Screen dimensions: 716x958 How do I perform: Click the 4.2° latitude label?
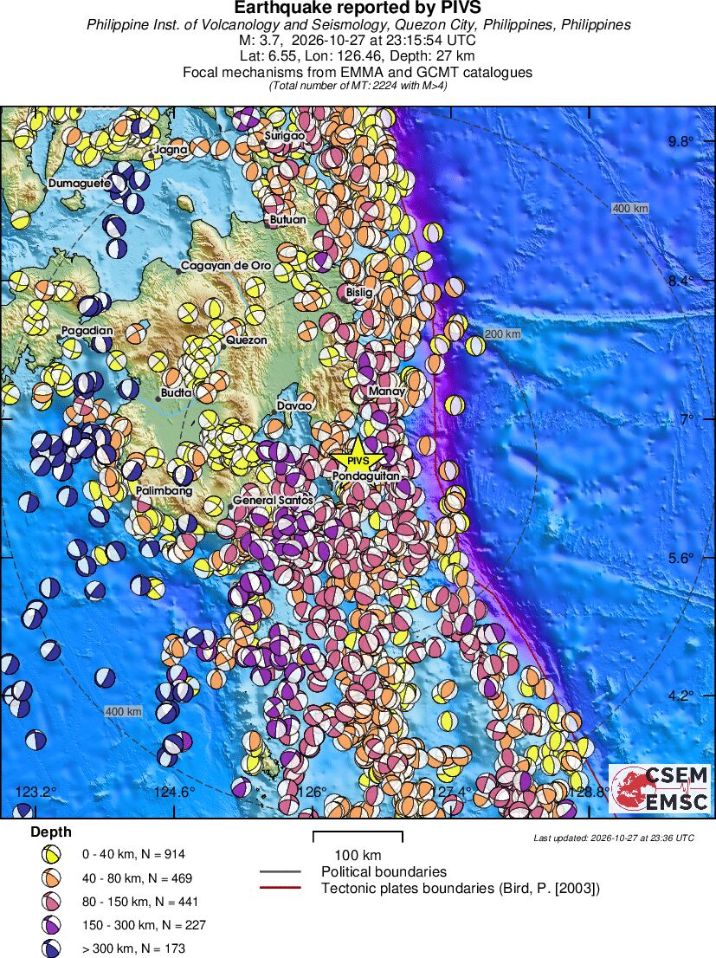point(681,696)
